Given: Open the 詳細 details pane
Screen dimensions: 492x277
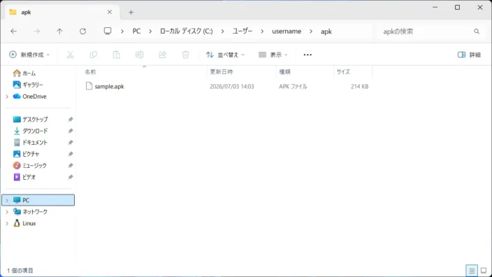Looking at the screenshot, I should (x=469, y=55).
